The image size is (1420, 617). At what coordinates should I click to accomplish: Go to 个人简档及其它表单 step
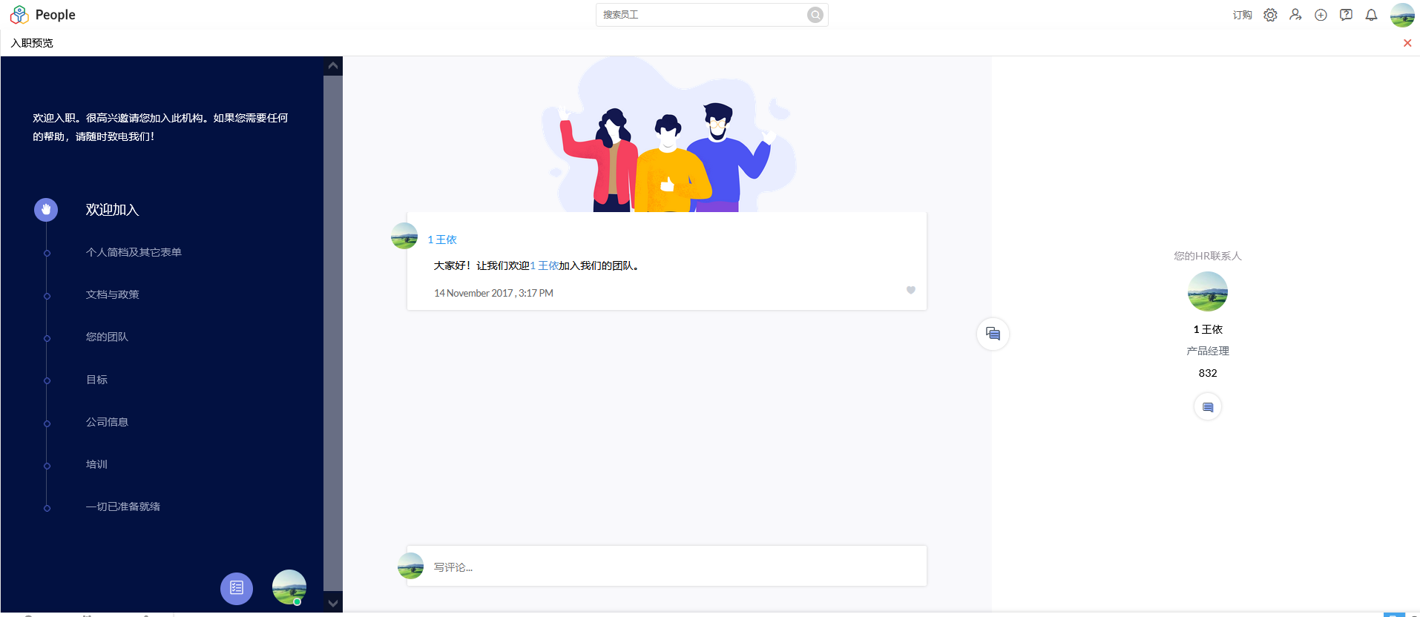134,252
